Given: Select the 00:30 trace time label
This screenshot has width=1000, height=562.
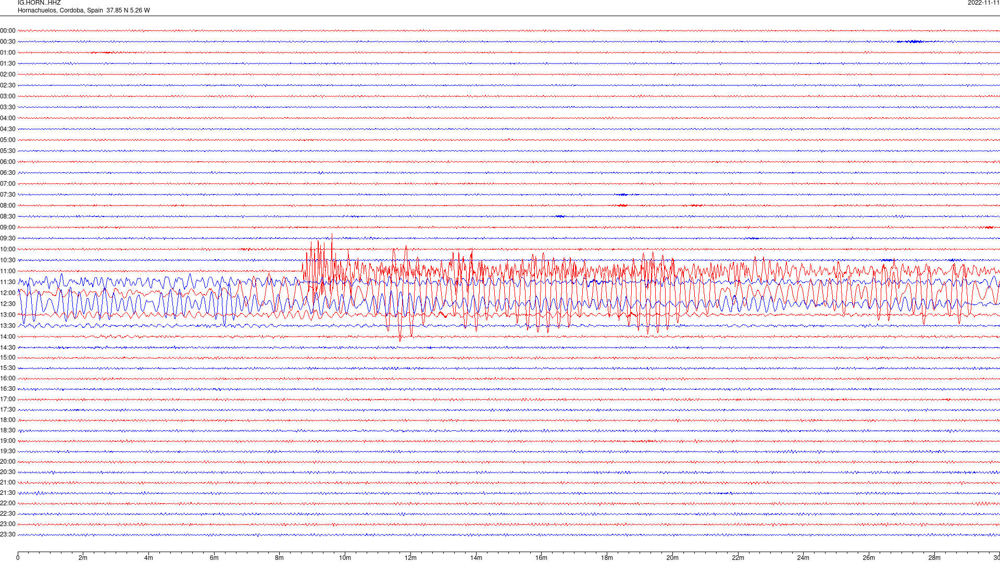Looking at the screenshot, I should click(x=8, y=42).
